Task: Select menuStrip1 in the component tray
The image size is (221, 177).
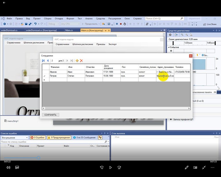Action: click(11, 121)
